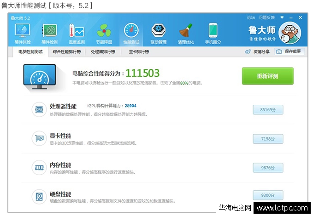The width and height of the screenshot is (313, 216).
Task: Click the 内存性能 heading
Action: (x=60, y=165)
